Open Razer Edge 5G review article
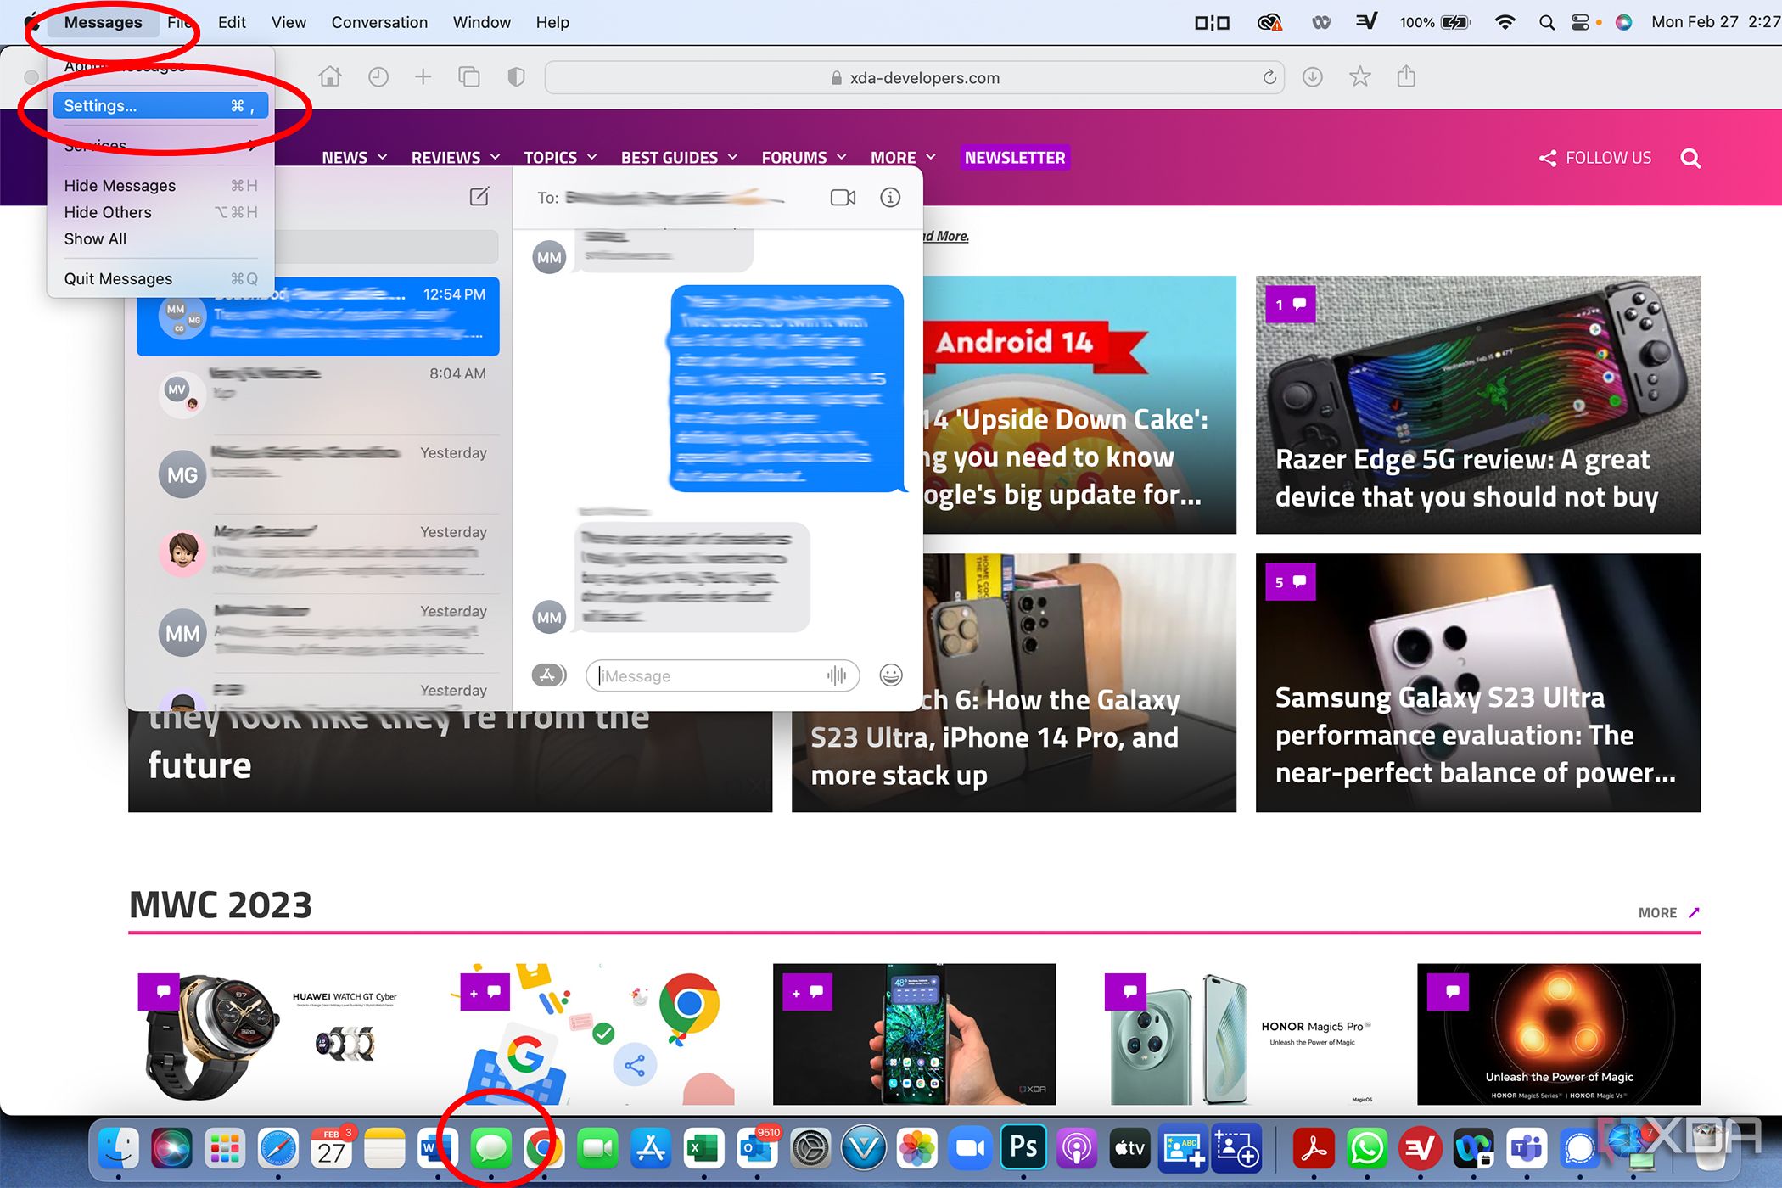The image size is (1782, 1188). point(1478,405)
